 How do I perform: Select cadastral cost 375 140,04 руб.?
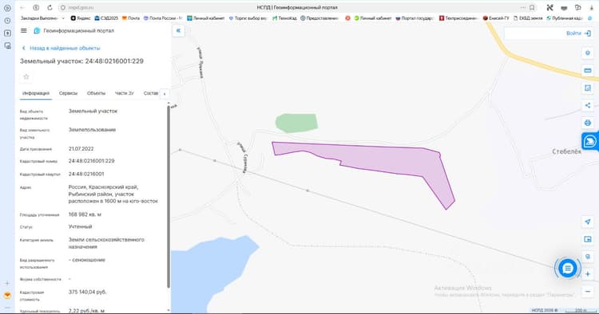[x=88, y=292]
